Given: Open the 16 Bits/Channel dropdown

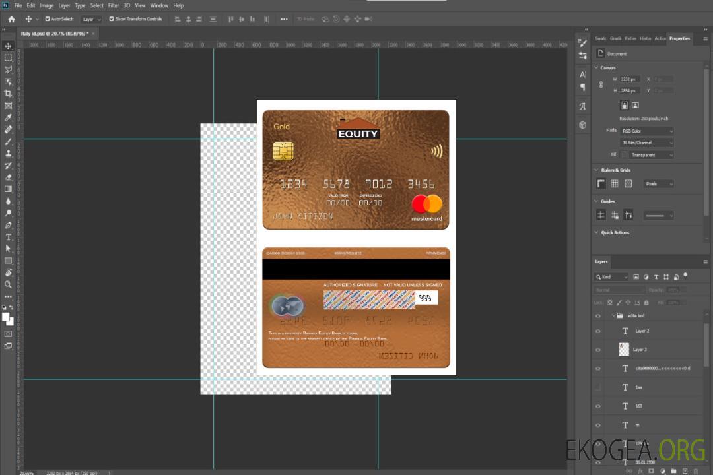Looking at the screenshot, I should coord(647,142).
